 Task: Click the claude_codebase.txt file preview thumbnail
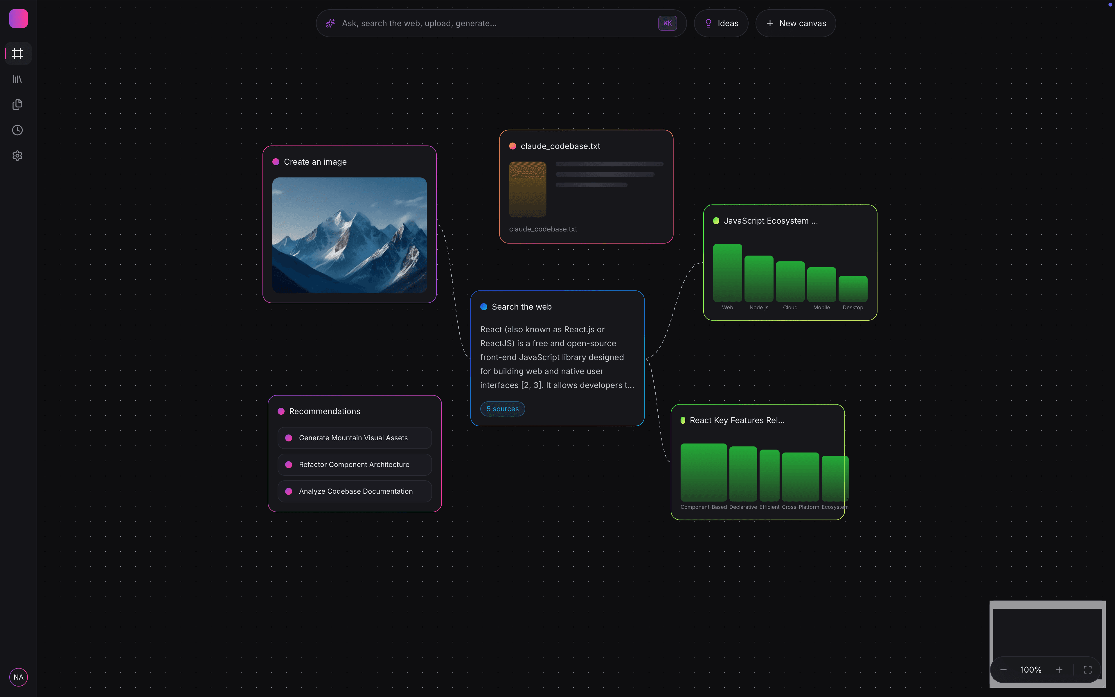point(528,189)
